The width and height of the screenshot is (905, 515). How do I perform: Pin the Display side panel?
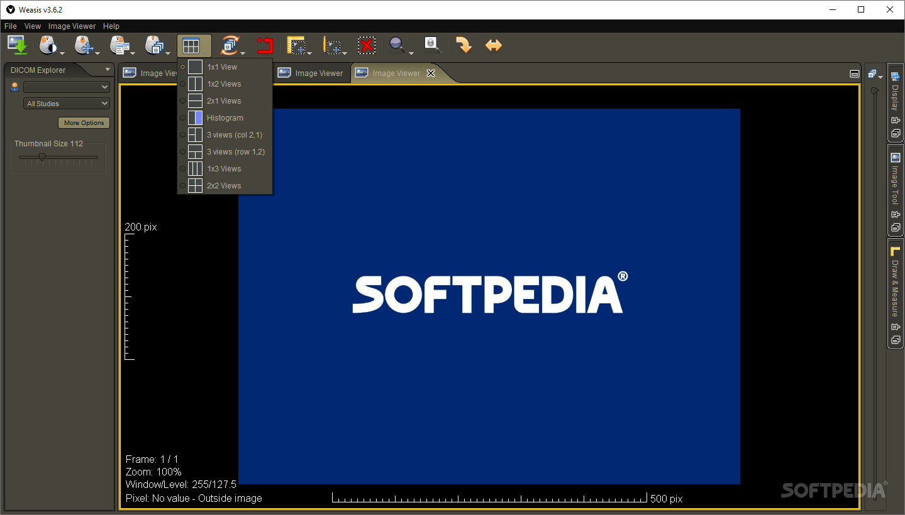[896, 121]
